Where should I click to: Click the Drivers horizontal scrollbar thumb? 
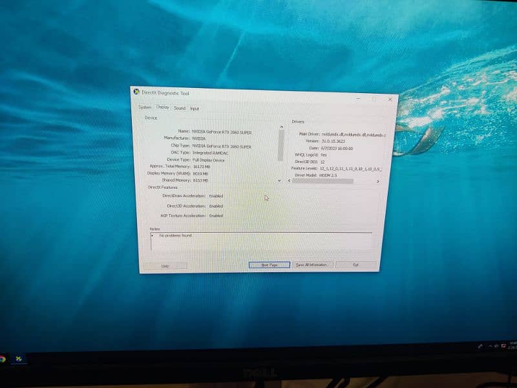(x=322, y=181)
